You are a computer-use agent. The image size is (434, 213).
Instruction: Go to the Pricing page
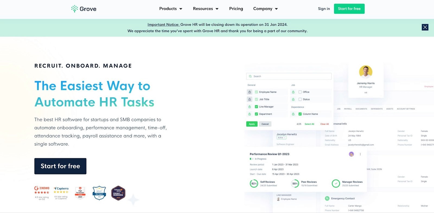tap(236, 9)
